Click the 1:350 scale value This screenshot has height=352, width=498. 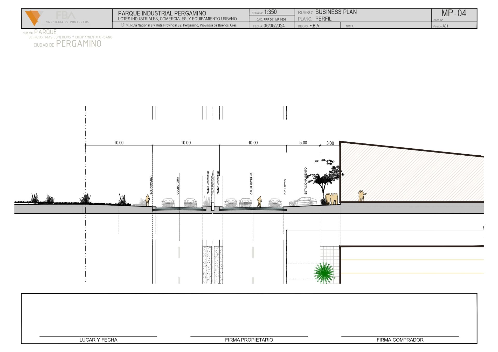tap(270, 12)
